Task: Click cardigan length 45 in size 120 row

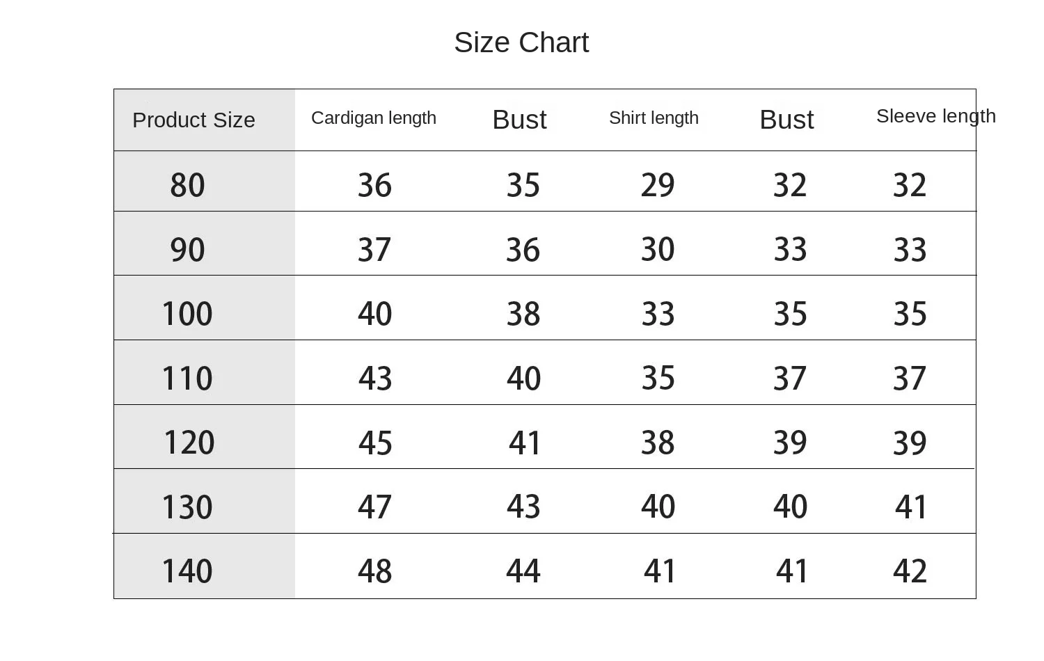Action: pyautogui.click(x=375, y=443)
